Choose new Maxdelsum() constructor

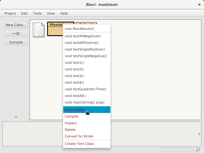tap(87, 29)
